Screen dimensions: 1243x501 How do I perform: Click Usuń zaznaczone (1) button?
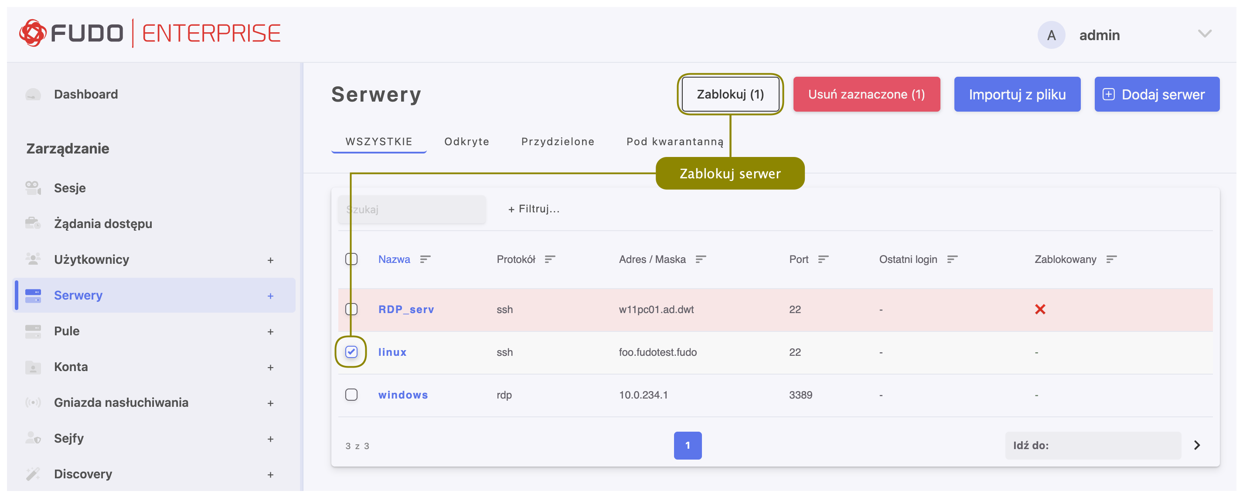pos(866,94)
